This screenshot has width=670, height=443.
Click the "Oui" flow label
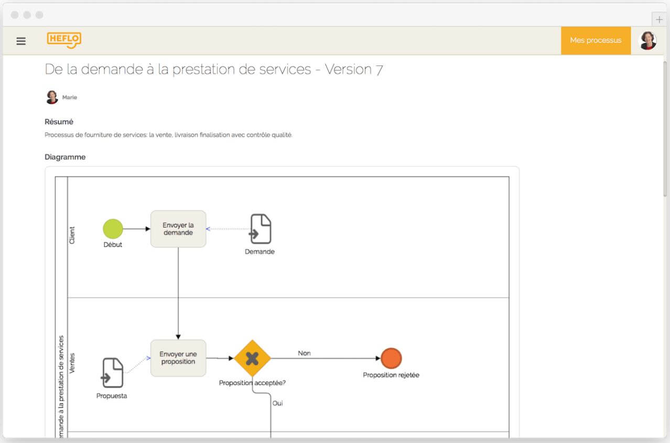click(x=278, y=403)
